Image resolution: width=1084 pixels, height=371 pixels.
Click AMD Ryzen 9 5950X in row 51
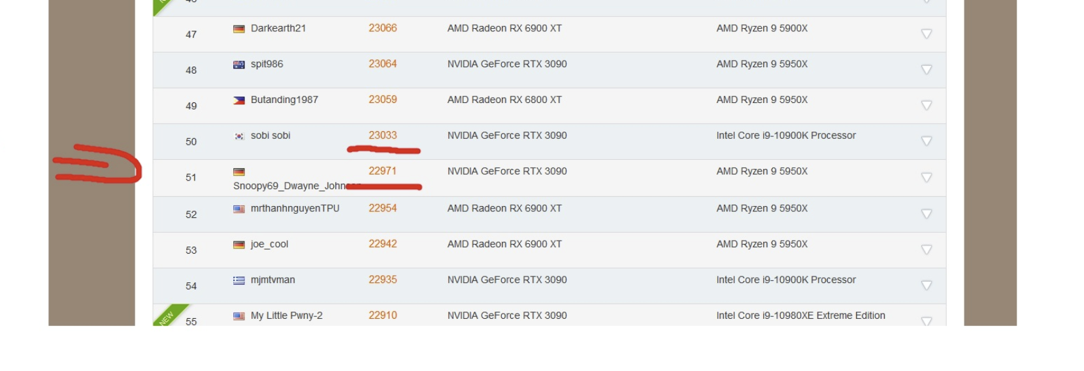tap(762, 171)
